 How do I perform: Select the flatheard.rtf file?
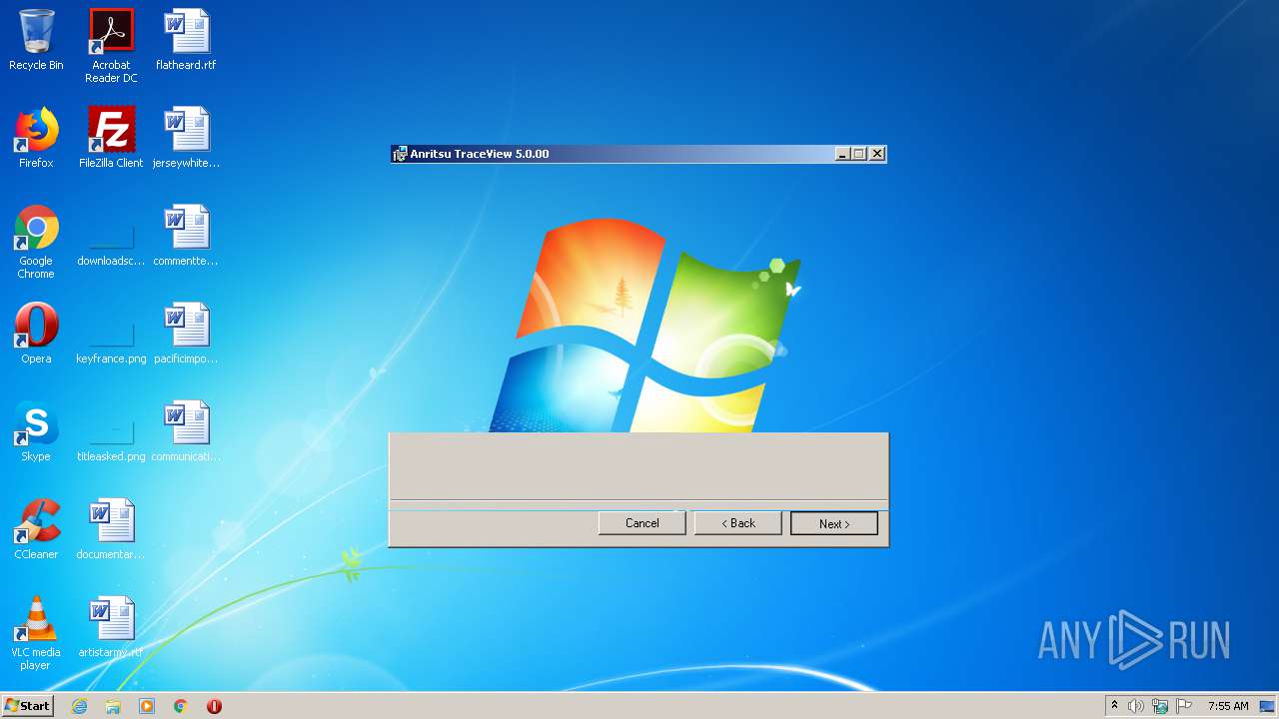pos(186,40)
